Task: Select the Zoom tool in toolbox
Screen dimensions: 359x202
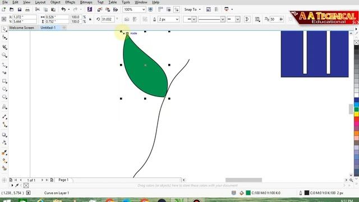Action: pyautogui.click(x=4, y=55)
